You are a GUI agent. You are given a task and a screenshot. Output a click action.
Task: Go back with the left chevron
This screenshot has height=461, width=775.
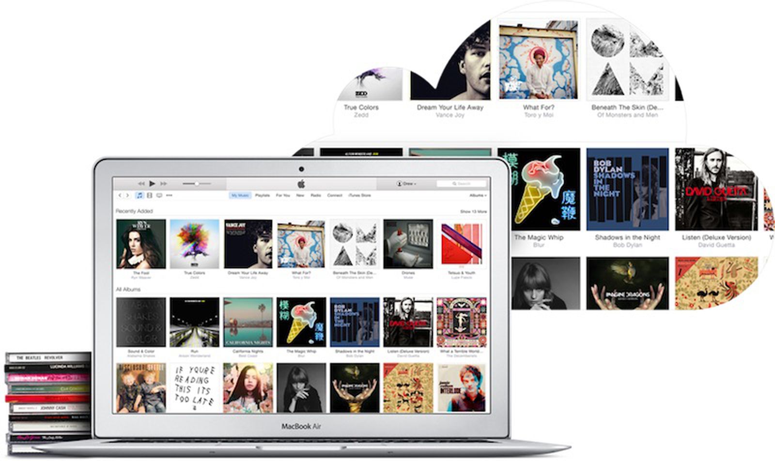coord(121,196)
